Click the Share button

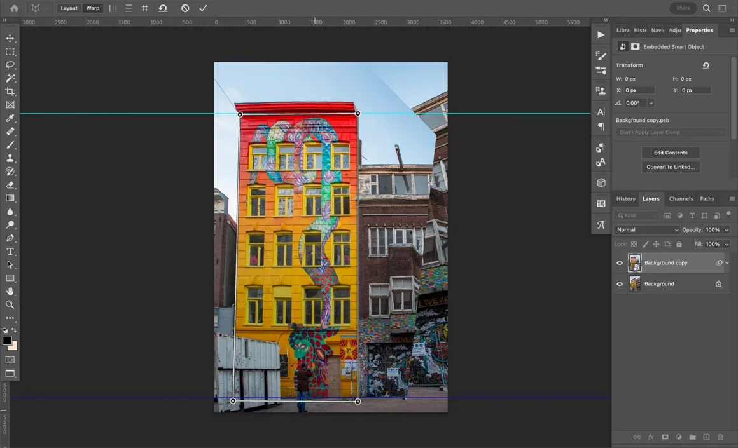pyautogui.click(x=683, y=8)
